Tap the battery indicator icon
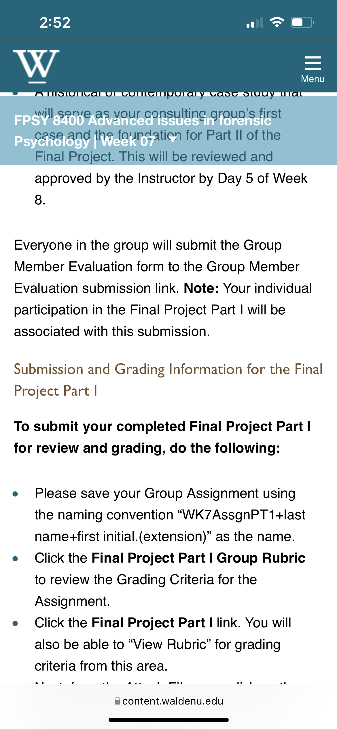Viewport: 337px width, 729px height. pos(302,22)
